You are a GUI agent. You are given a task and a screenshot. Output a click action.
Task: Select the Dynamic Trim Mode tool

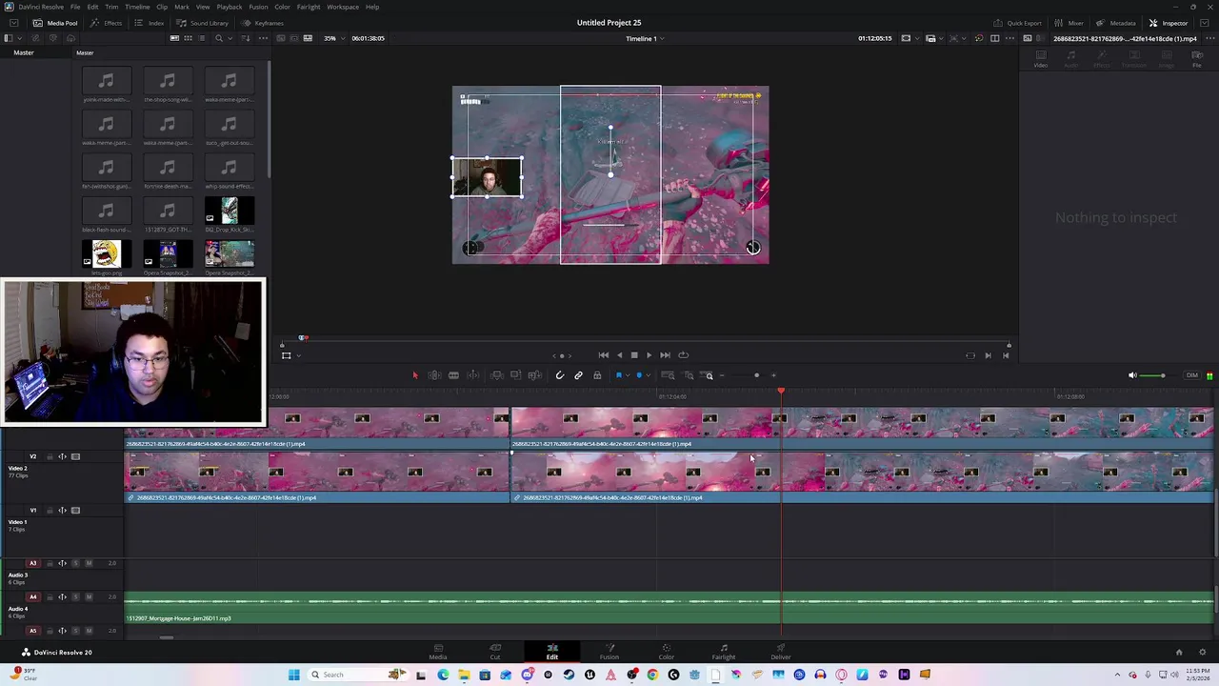pyautogui.click(x=453, y=375)
